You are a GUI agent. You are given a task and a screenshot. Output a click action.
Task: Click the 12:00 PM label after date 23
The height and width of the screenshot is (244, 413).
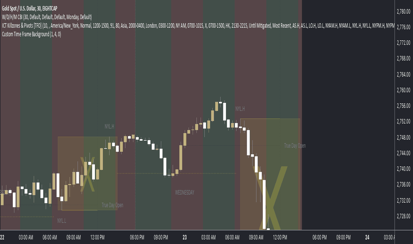pyautogui.click(x=280, y=237)
